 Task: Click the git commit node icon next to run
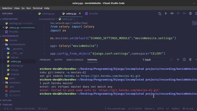(x=172, y=14)
